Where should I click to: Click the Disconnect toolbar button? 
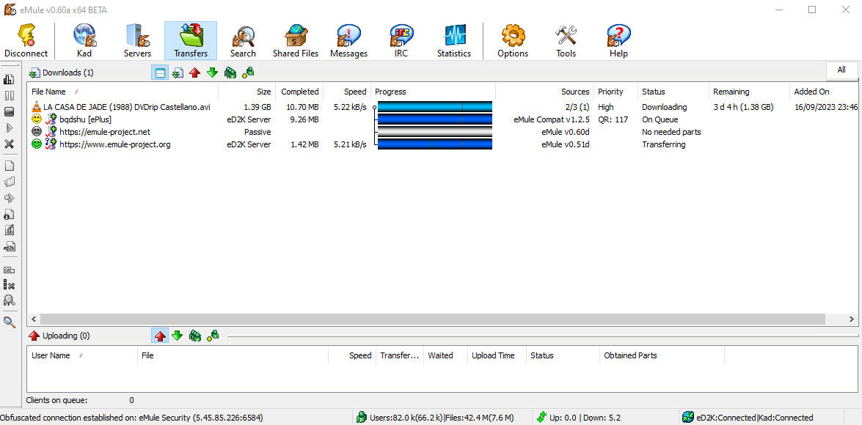click(26, 41)
